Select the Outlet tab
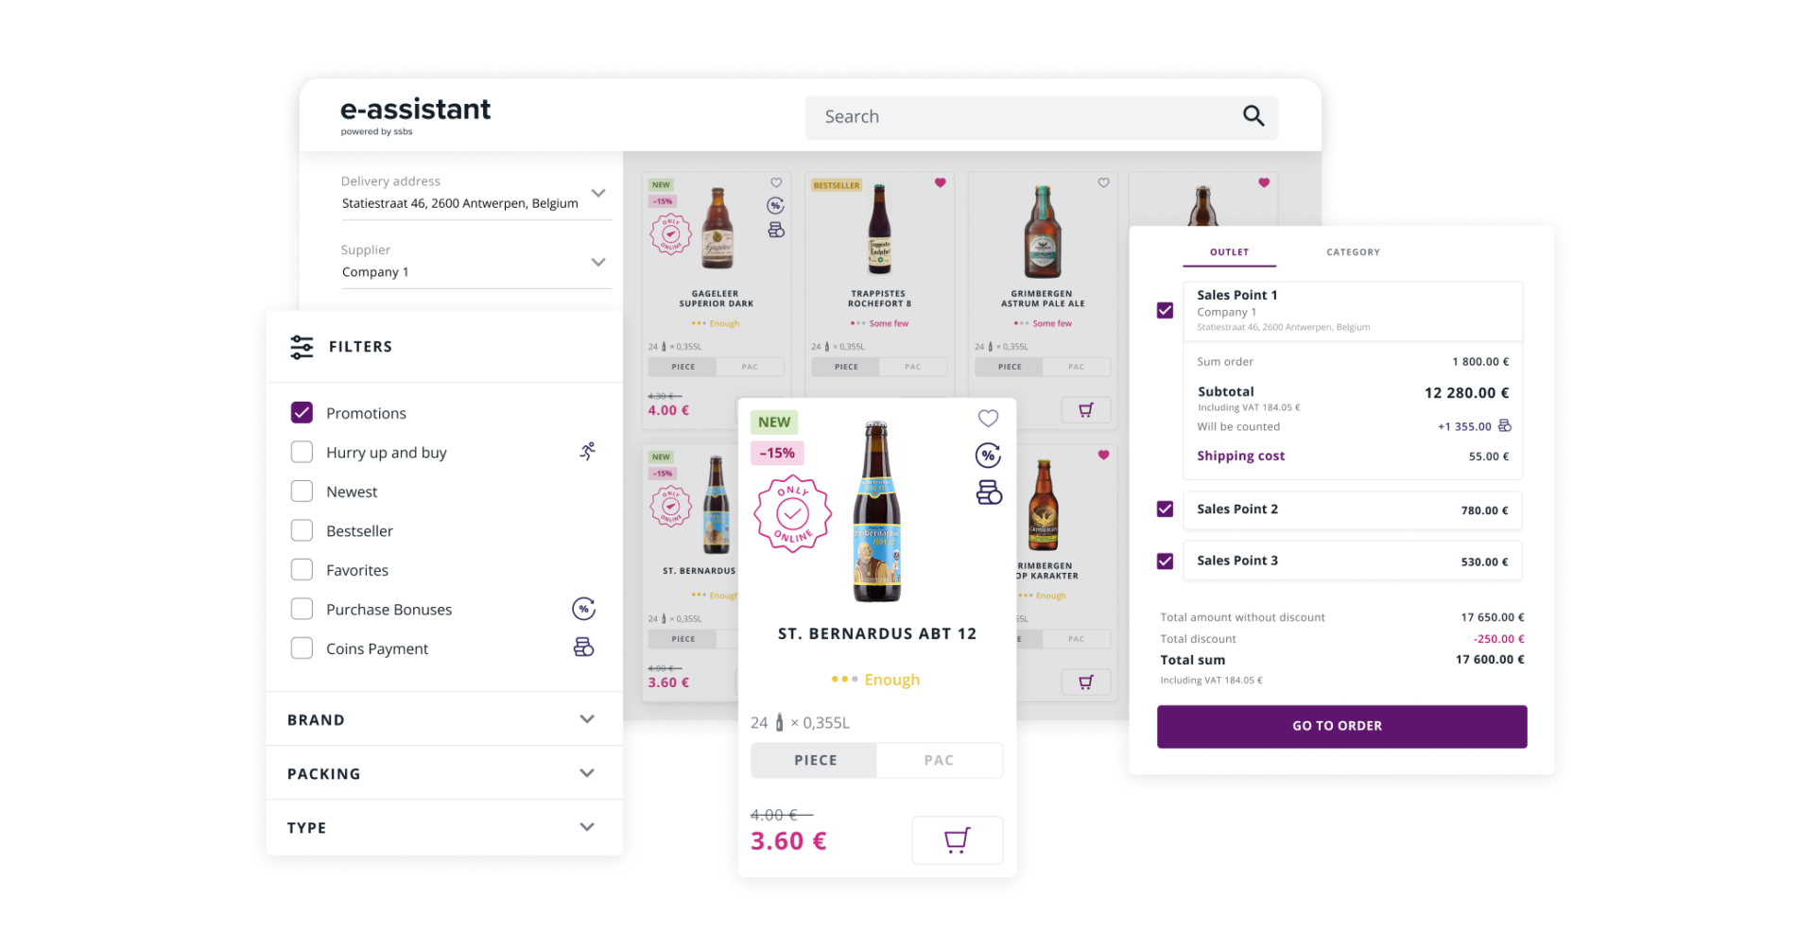1815x950 pixels. point(1229,252)
